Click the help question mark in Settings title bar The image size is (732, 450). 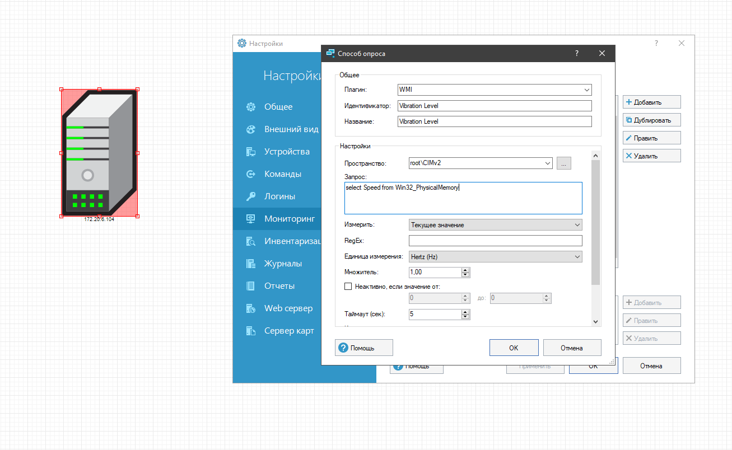tap(656, 43)
